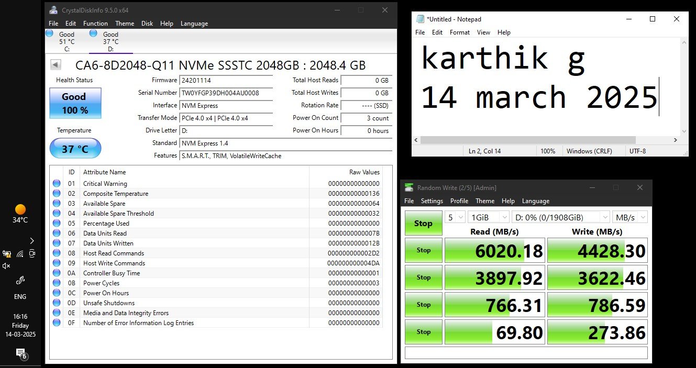This screenshot has height=368, width=696.
Task: Select the D: disk tab at 37 °C
Action: [x=111, y=41]
